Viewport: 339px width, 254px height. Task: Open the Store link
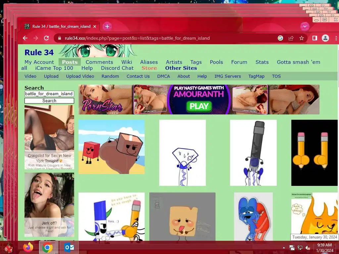(149, 68)
